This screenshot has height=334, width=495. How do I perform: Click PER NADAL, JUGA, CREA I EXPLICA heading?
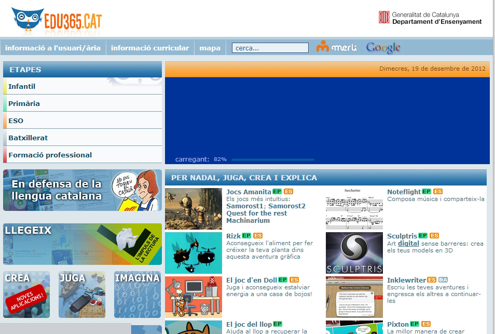pos(244,178)
